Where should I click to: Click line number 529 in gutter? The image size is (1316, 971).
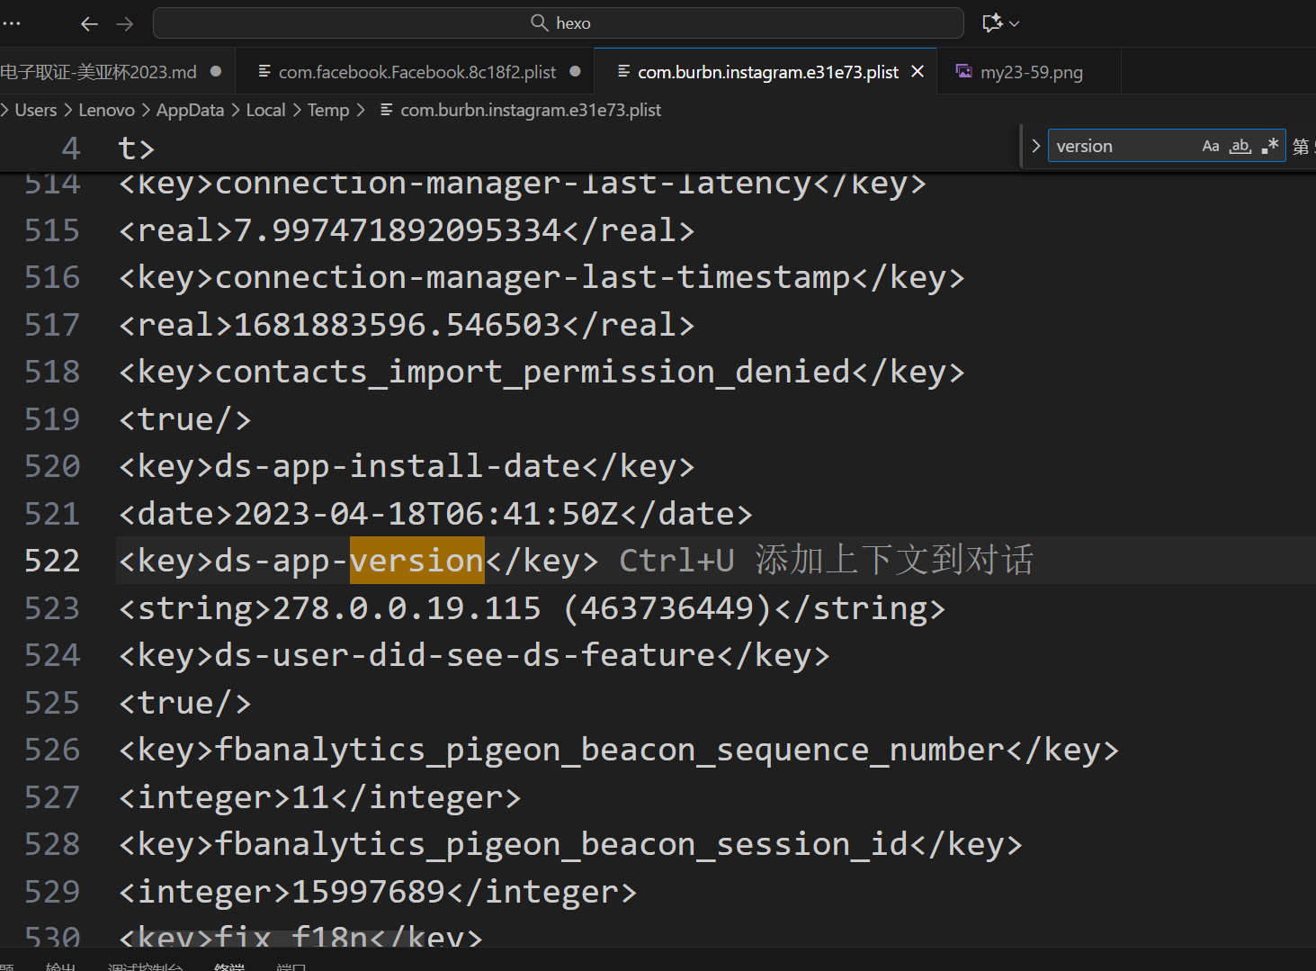[x=52, y=892]
